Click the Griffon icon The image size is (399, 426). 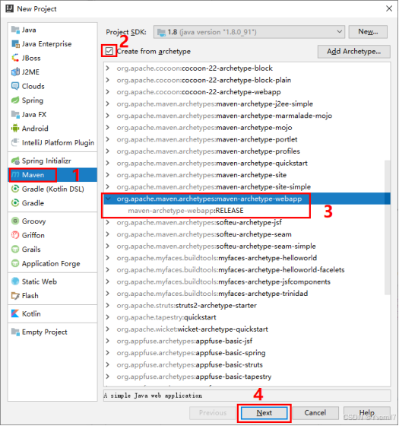15,235
